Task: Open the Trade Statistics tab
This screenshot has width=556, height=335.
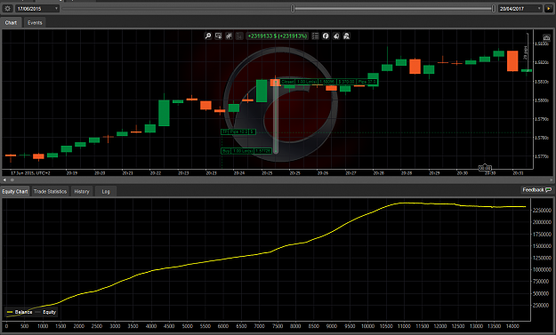Action: (50, 192)
